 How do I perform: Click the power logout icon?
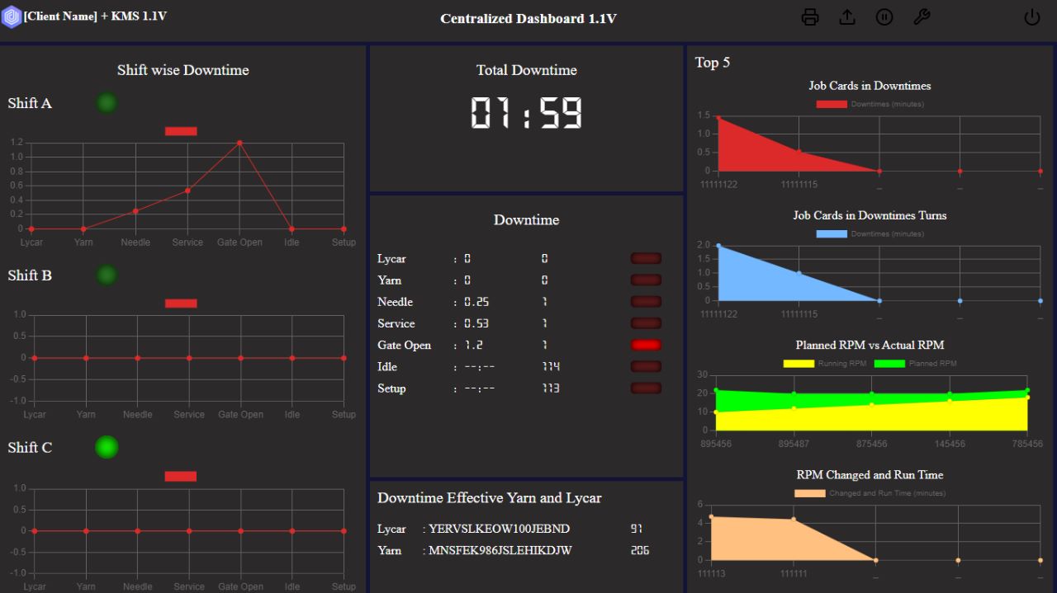[x=1032, y=17]
